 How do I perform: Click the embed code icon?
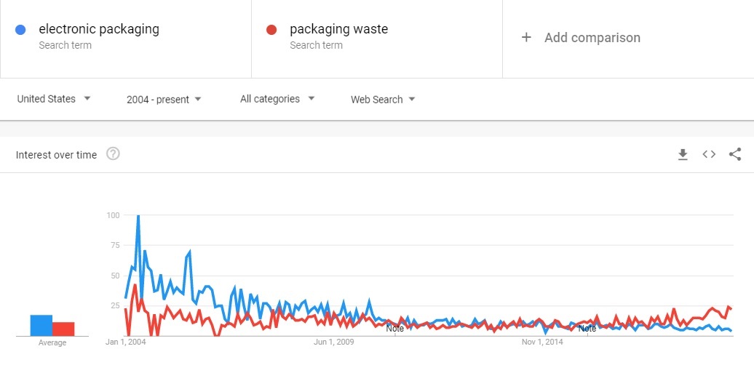pyautogui.click(x=709, y=154)
